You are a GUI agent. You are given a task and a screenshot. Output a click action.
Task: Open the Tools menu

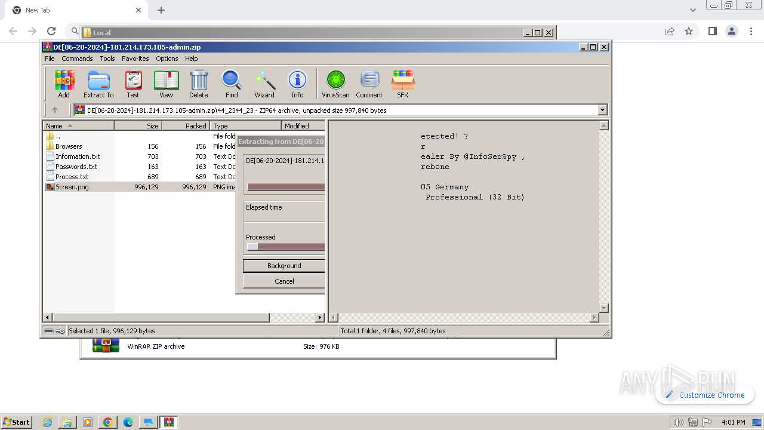tap(107, 59)
